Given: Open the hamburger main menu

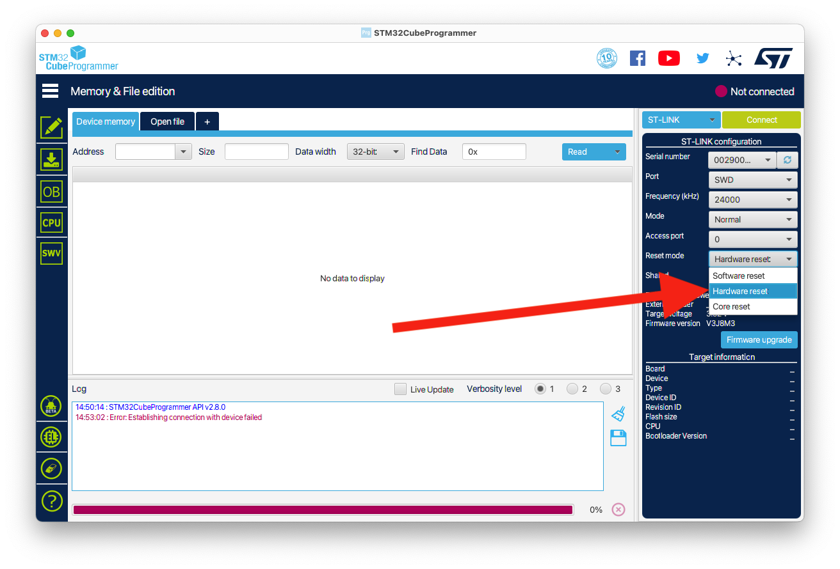Looking at the screenshot, I should pos(51,91).
